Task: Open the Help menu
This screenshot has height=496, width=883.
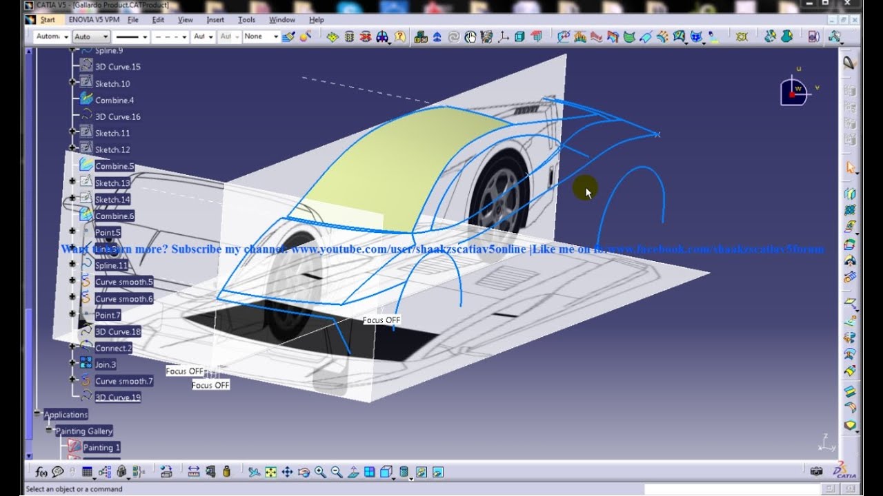Action: (316, 20)
